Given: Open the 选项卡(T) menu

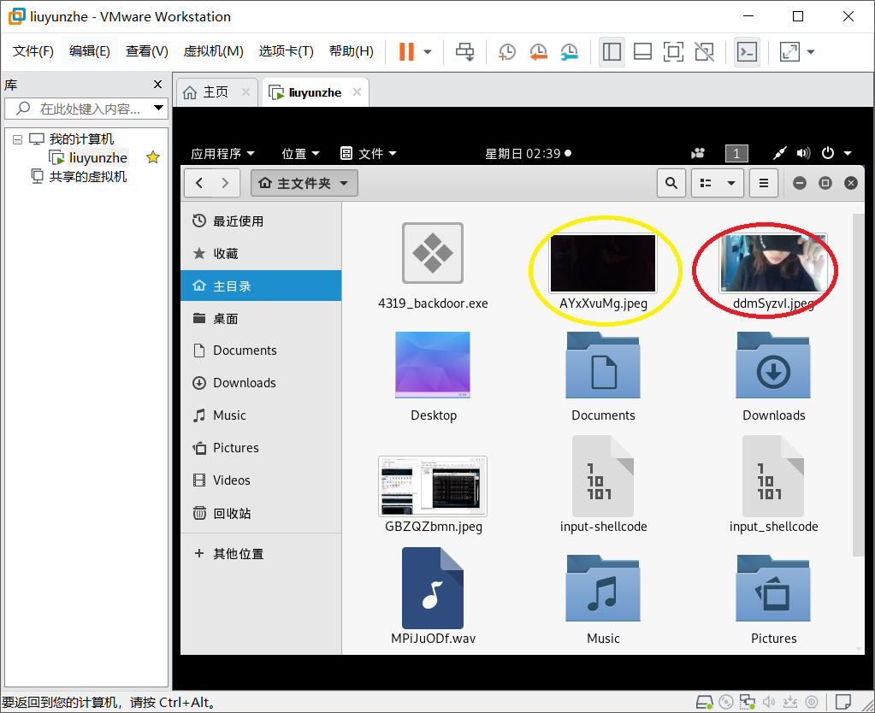Looking at the screenshot, I should 287,51.
